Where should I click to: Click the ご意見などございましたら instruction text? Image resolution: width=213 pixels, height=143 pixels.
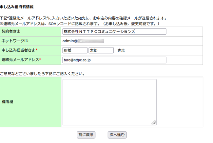pos(43,73)
